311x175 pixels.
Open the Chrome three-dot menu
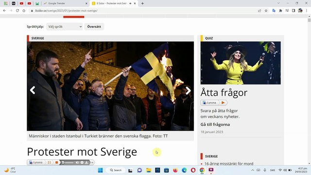point(307,11)
